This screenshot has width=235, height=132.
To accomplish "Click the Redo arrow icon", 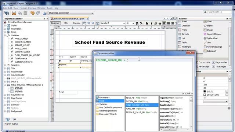I will tap(38, 13).
